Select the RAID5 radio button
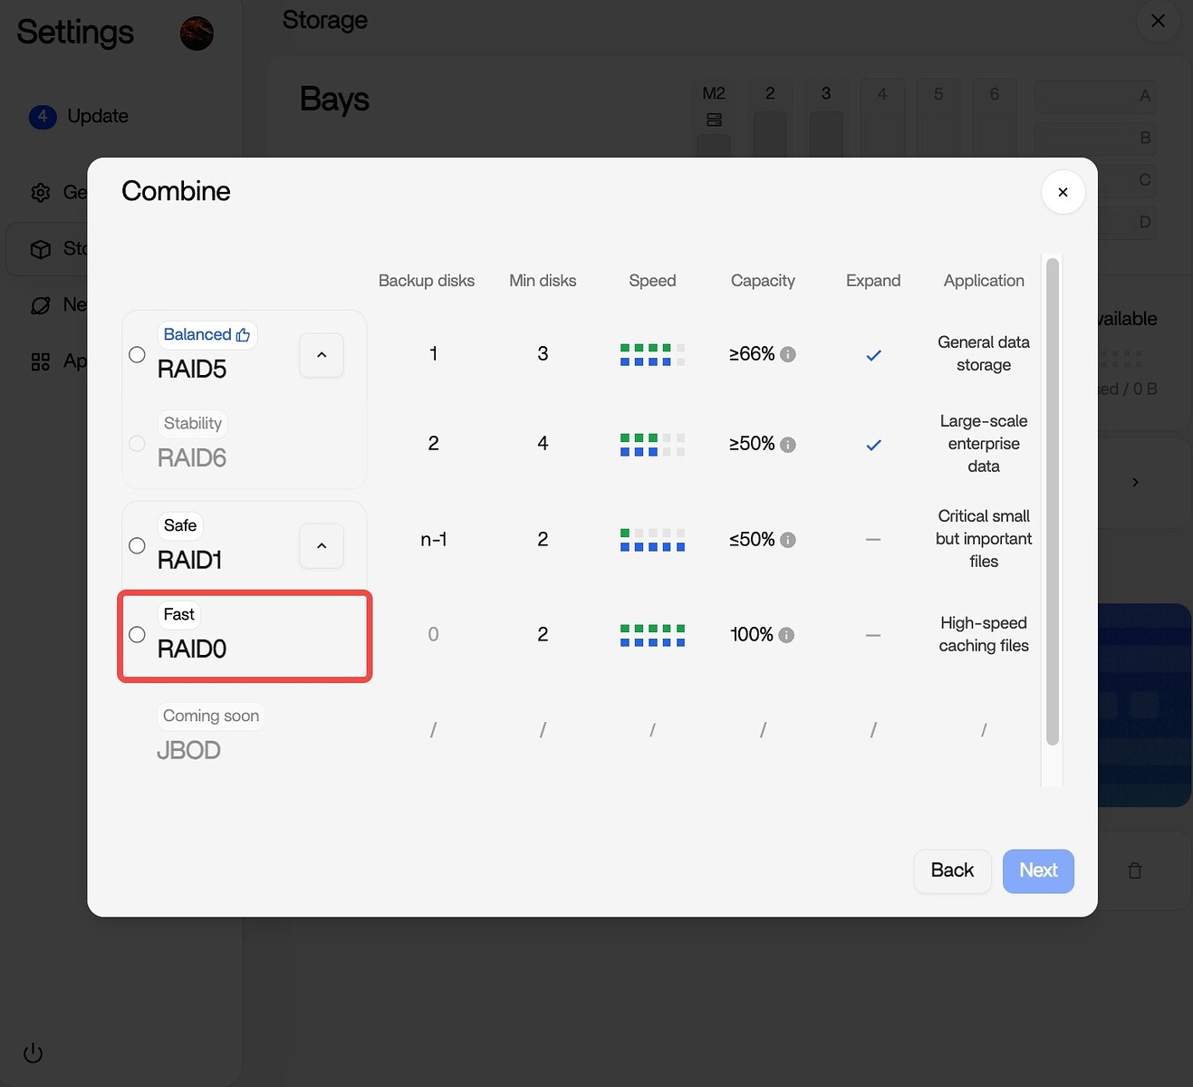 tap(137, 354)
